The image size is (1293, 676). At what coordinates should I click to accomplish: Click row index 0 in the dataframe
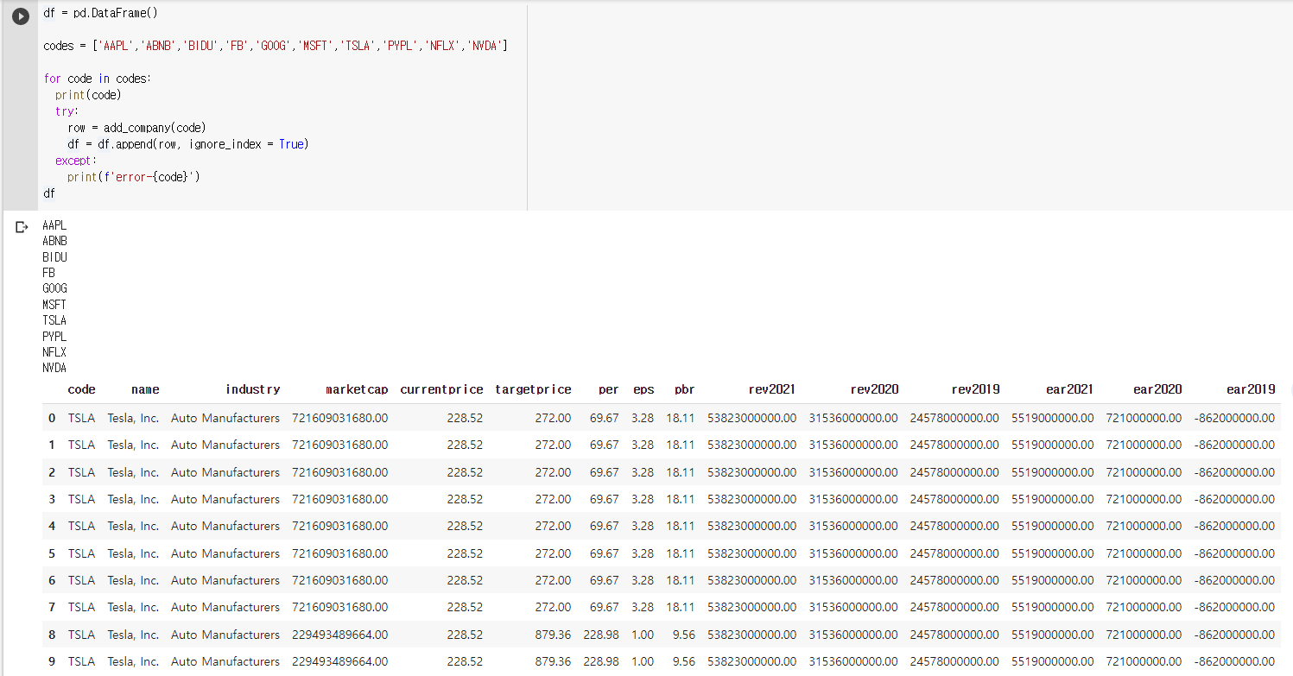click(52, 418)
